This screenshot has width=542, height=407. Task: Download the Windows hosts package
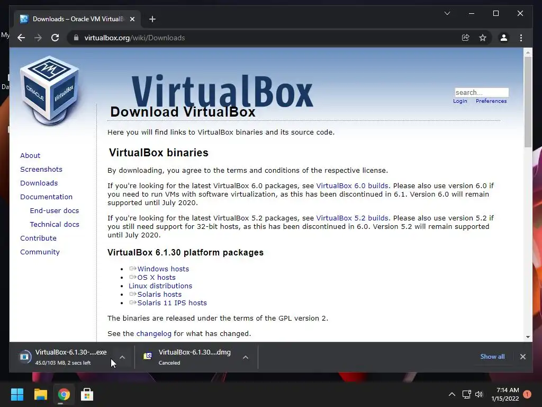tap(163, 269)
